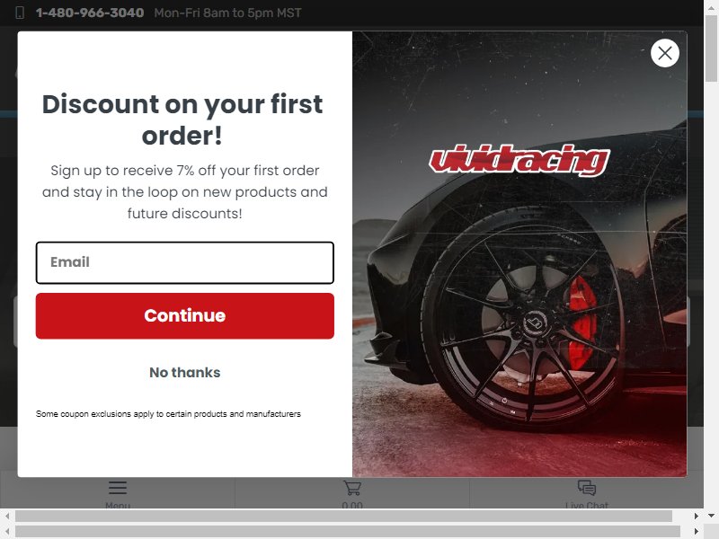Click the Discount on your first order heading
This screenshot has height=539, width=719.
coord(182,119)
